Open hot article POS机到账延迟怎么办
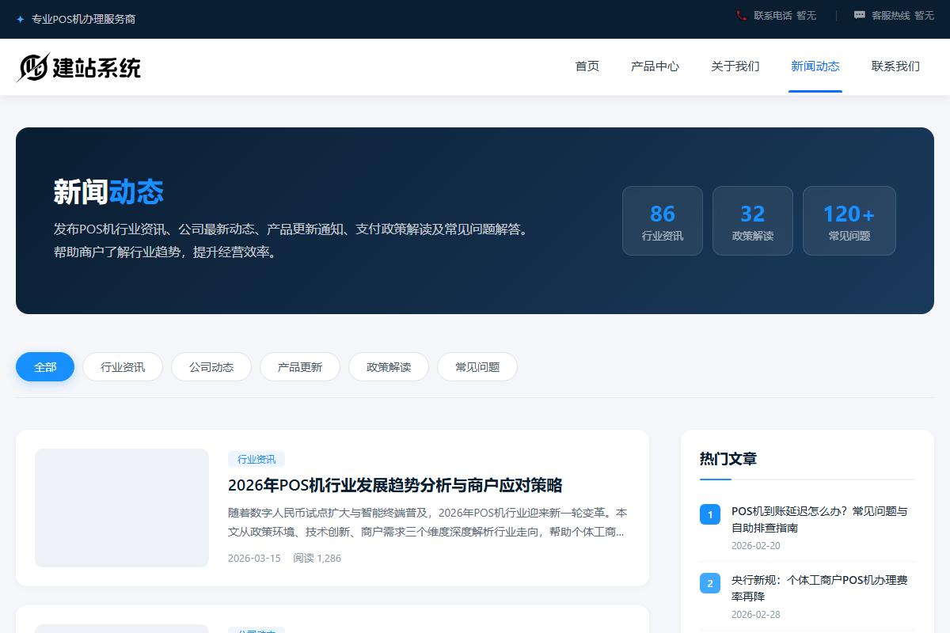 [x=819, y=519]
